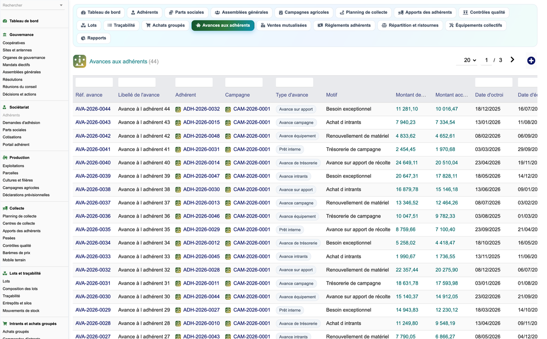Open Répartition et ristournes tab

(410, 25)
